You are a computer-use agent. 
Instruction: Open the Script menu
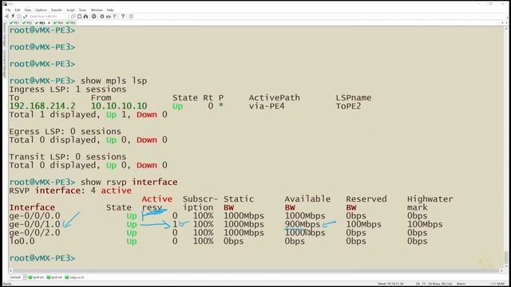[70, 10]
